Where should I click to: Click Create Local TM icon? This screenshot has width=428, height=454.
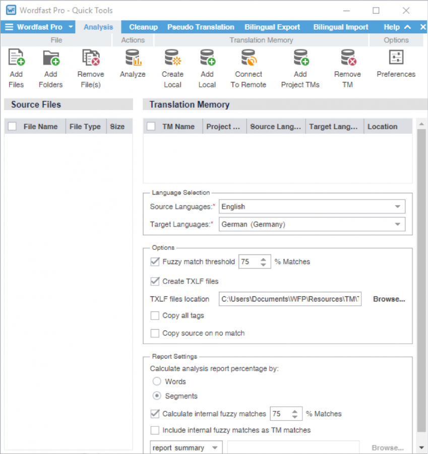(172, 59)
